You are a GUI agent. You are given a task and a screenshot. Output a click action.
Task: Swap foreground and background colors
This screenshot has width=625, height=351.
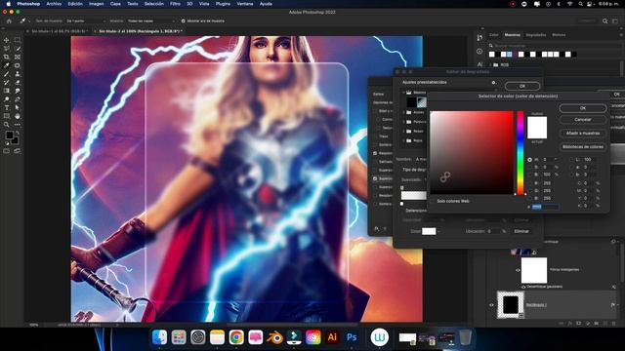coord(18,133)
